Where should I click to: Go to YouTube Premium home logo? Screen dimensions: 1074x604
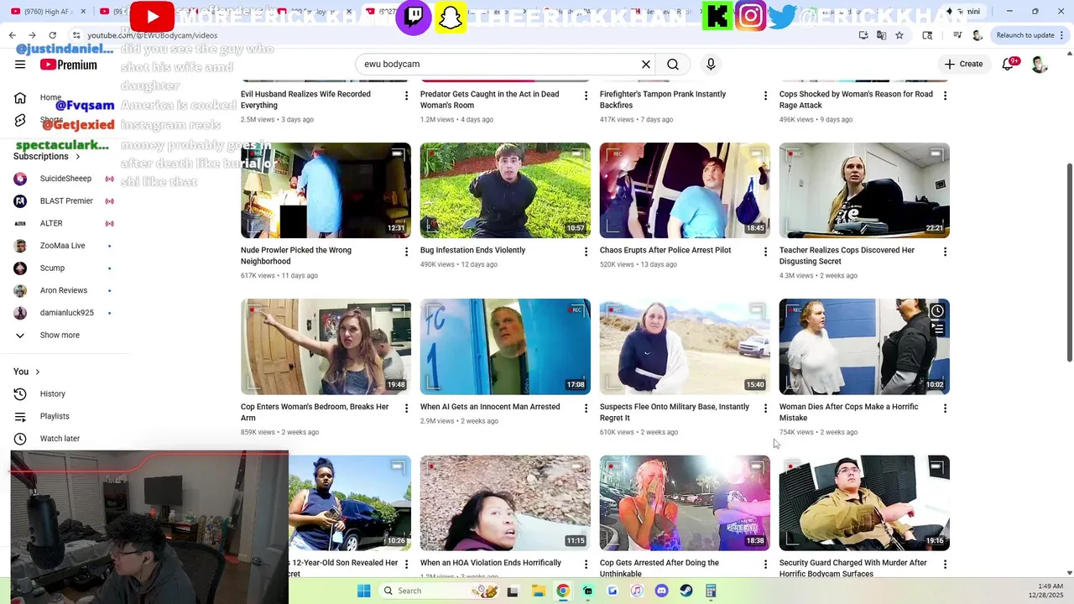pos(69,65)
